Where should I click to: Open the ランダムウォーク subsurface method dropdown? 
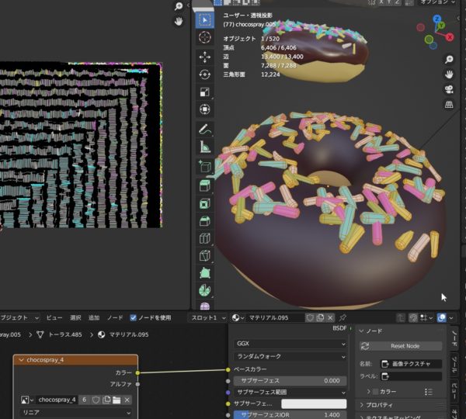[288, 356]
